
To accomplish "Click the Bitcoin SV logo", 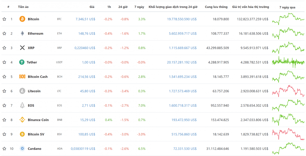I will click(22, 134).
